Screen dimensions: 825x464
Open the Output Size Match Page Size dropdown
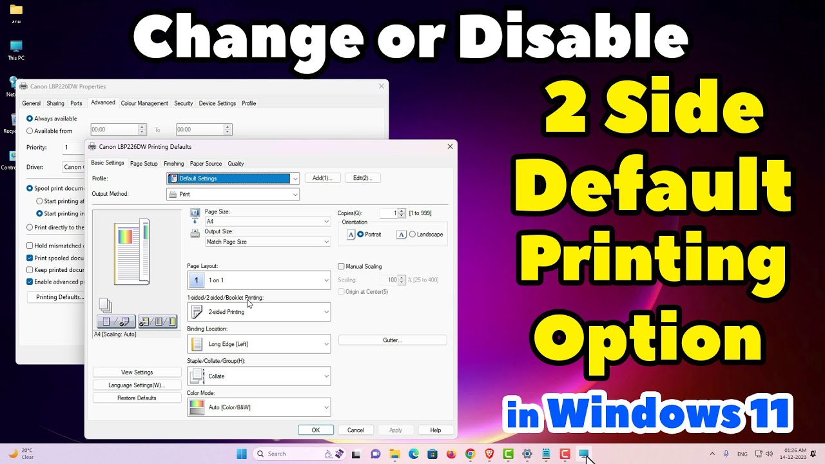click(267, 242)
